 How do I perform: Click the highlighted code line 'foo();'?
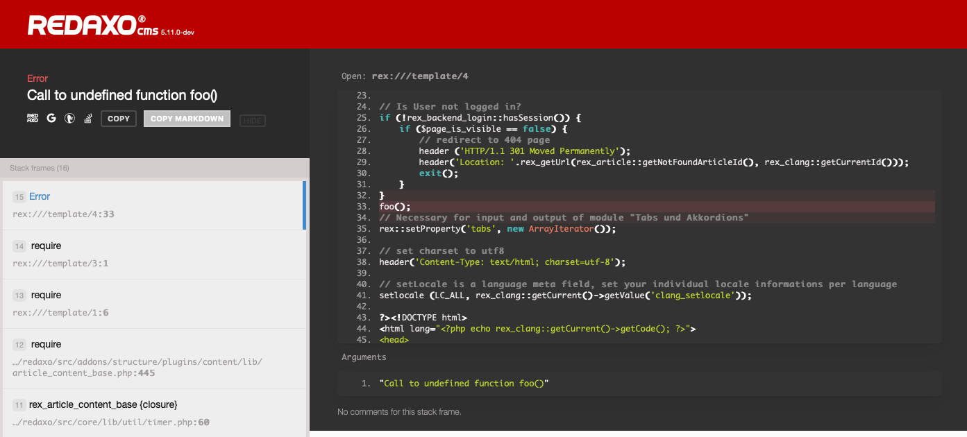point(395,207)
